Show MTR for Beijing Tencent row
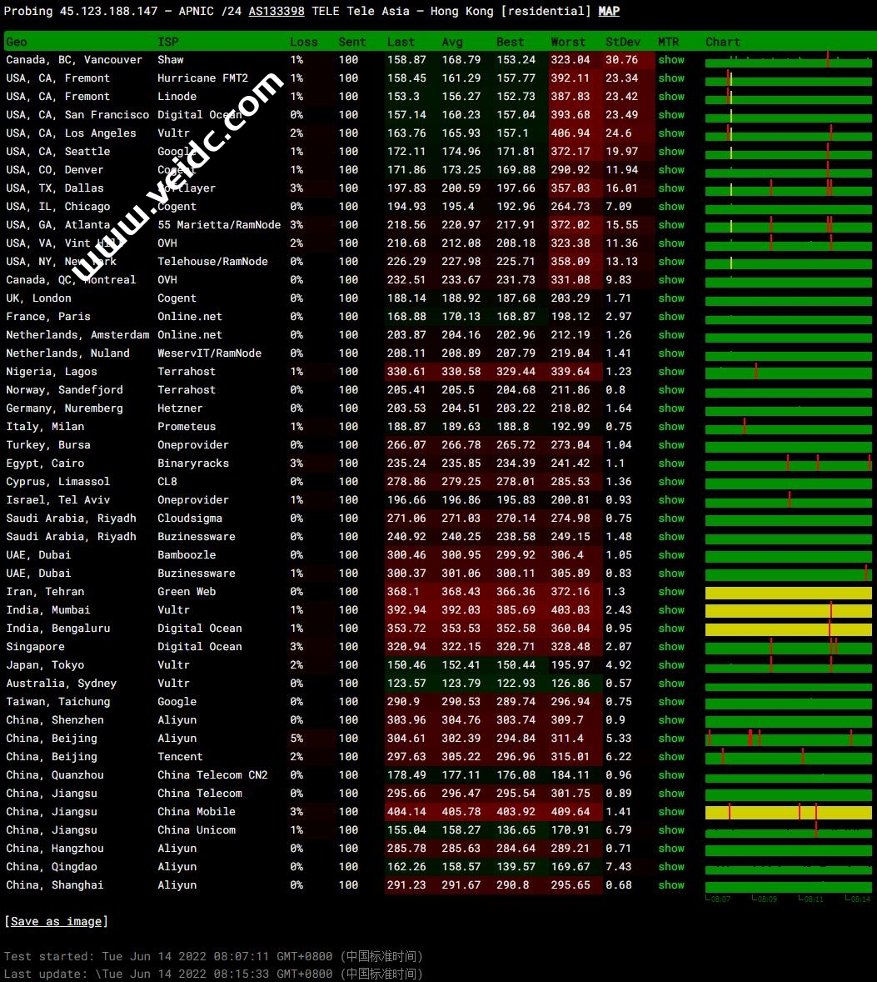 (671, 757)
